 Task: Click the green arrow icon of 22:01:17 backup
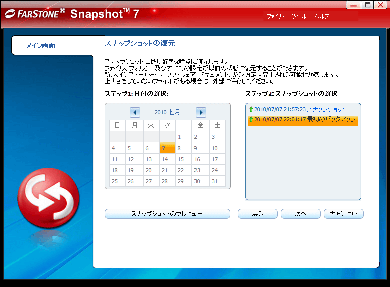click(251, 119)
